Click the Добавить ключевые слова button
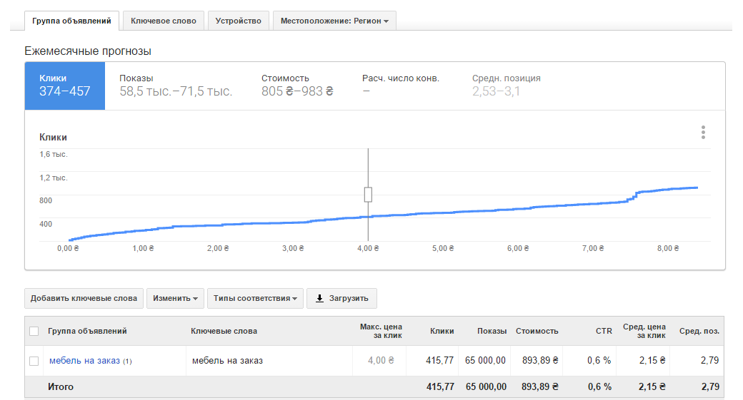This screenshot has width=743, height=400. point(84,298)
